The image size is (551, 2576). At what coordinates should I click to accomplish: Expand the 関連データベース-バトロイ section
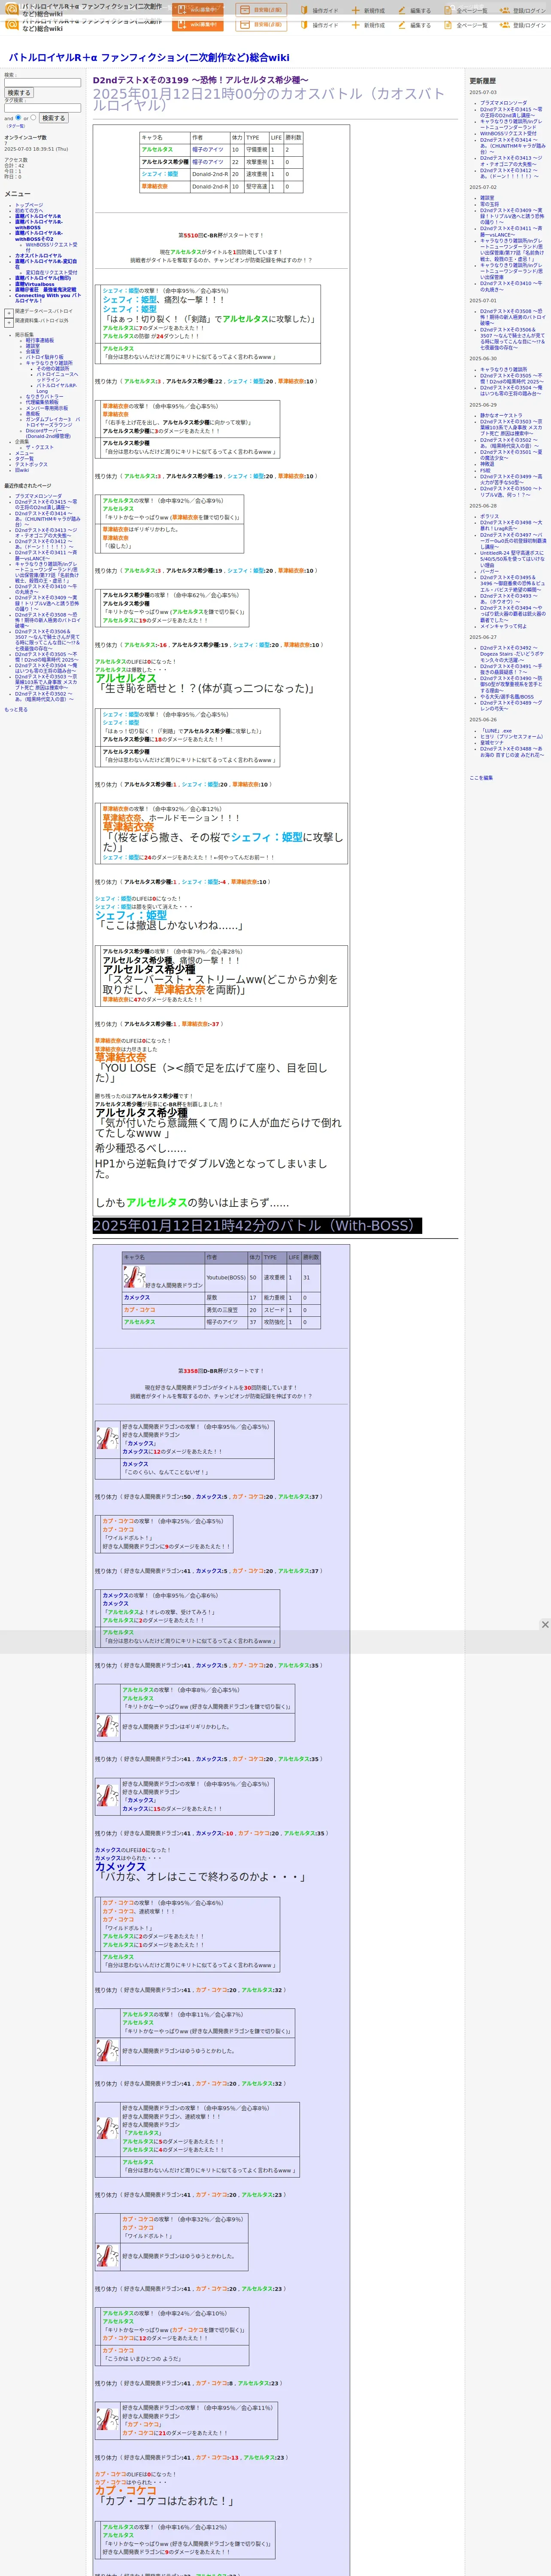click(9, 312)
